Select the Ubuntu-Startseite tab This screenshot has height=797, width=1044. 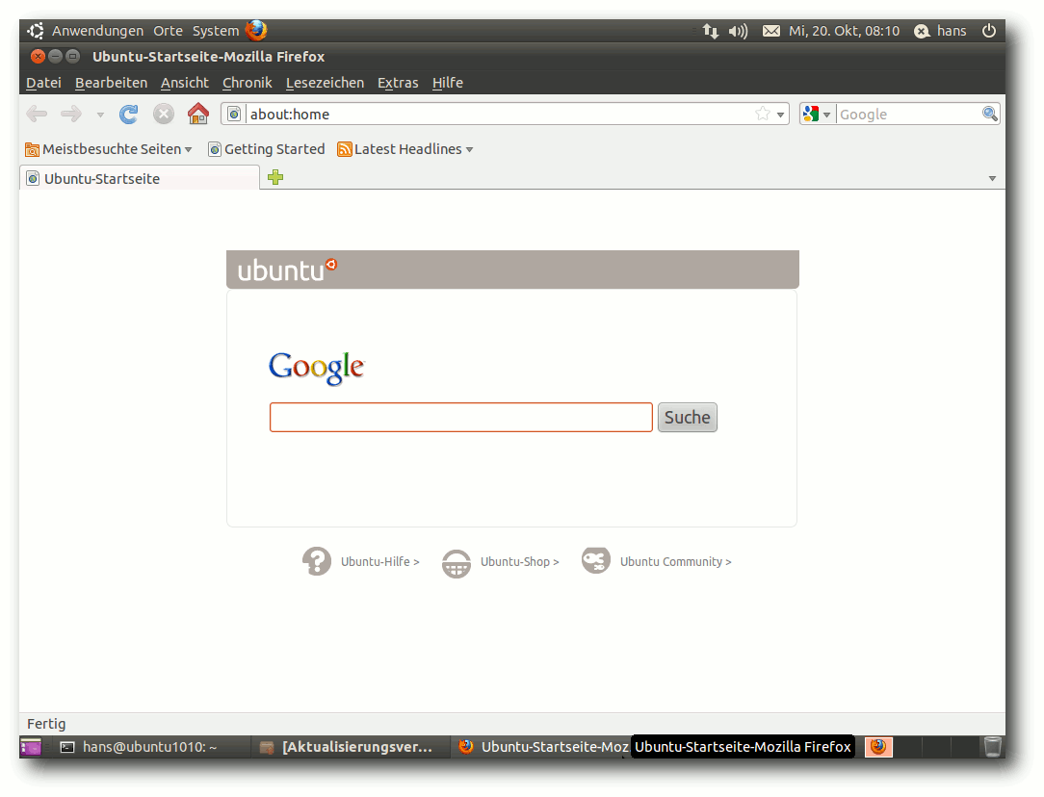[139, 178]
